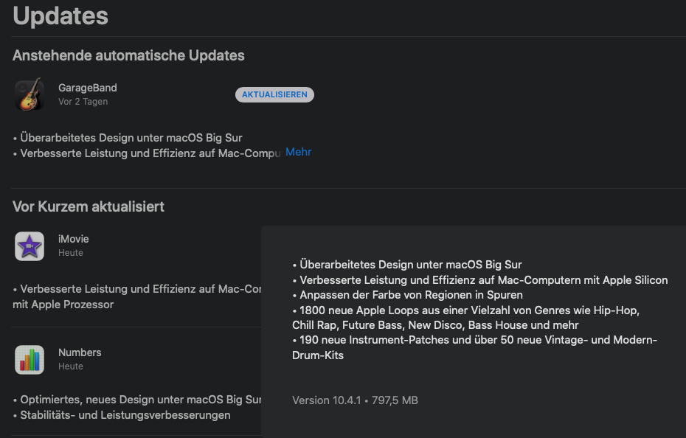This screenshot has width=686, height=438.
Task: Click the Version 10.4.1 size info text
Action: [355, 400]
